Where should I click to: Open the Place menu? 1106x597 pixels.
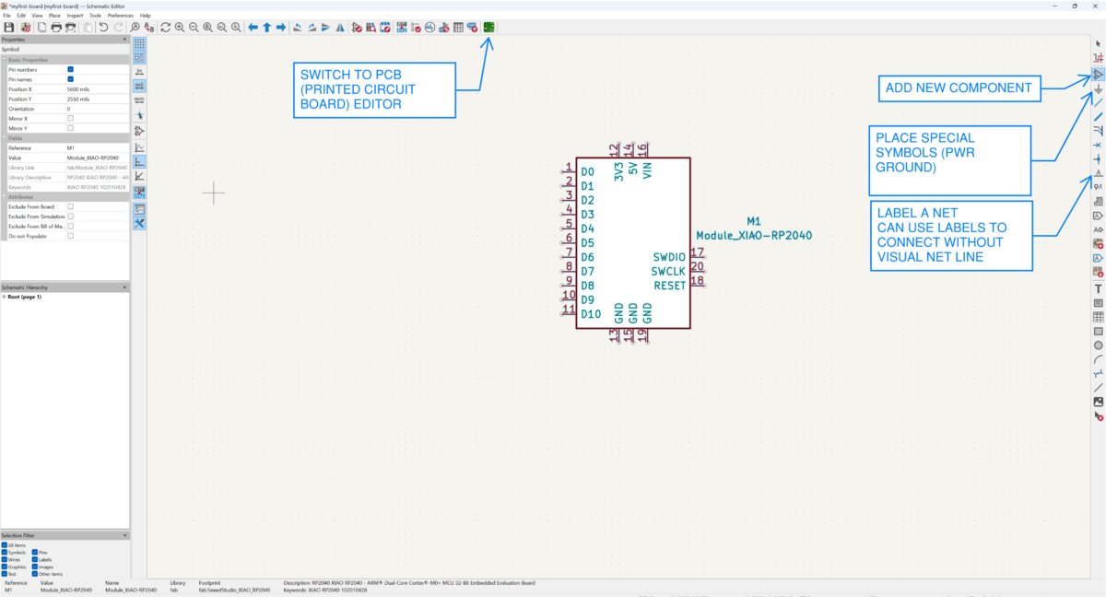54,15
